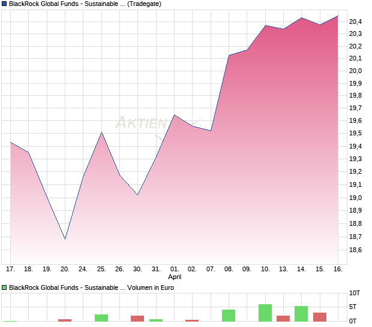Click the green volume bar for the 10th
This screenshot has width=372, height=327.
(x=265, y=313)
